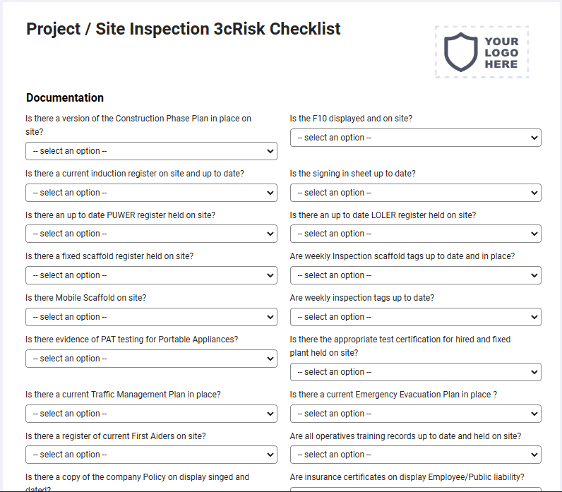
Task: Open the F10 displayed on site dropdown
Action: pos(415,138)
